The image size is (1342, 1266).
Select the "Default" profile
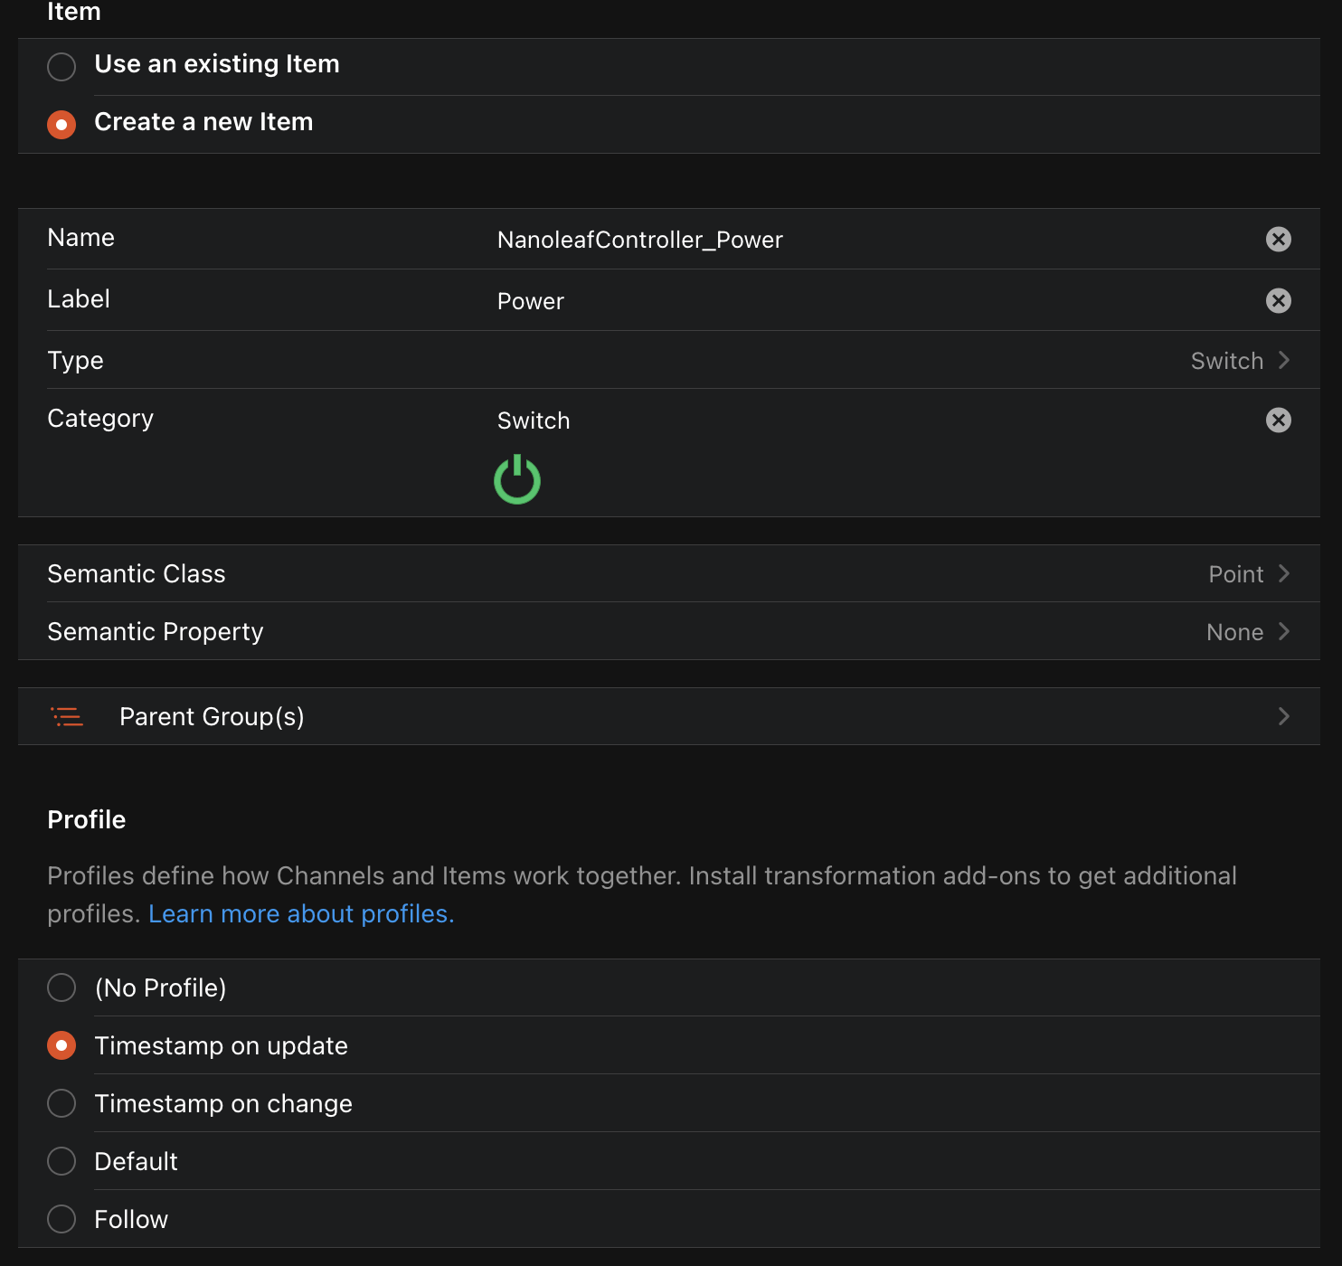[61, 1161]
